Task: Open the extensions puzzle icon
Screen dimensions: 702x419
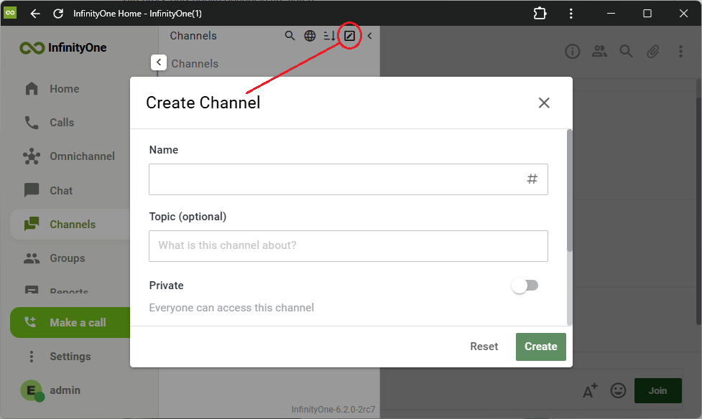Action: pos(540,14)
